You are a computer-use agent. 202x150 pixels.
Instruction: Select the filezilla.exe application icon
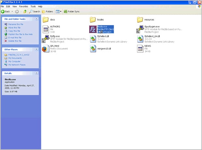pos(93,29)
